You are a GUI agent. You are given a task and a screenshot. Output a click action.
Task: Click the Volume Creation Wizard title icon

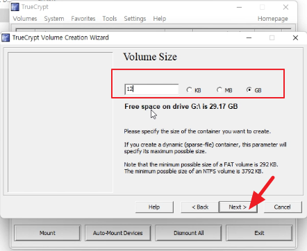(6, 37)
